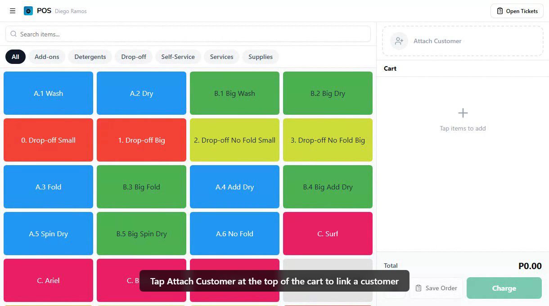The width and height of the screenshot is (549, 306).
Task: Click the ticket icon inside Open Tickets
Action: (499, 11)
